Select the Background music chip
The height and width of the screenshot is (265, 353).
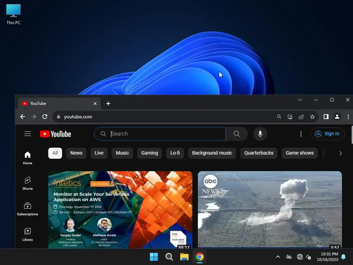pos(212,153)
